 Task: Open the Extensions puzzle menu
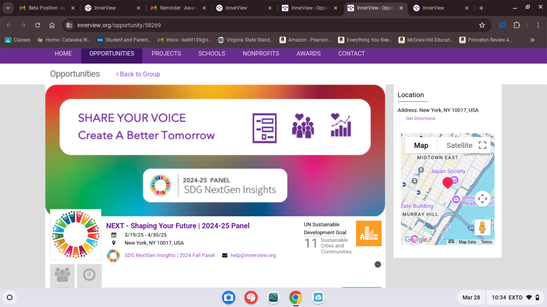click(x=517, y=25)
